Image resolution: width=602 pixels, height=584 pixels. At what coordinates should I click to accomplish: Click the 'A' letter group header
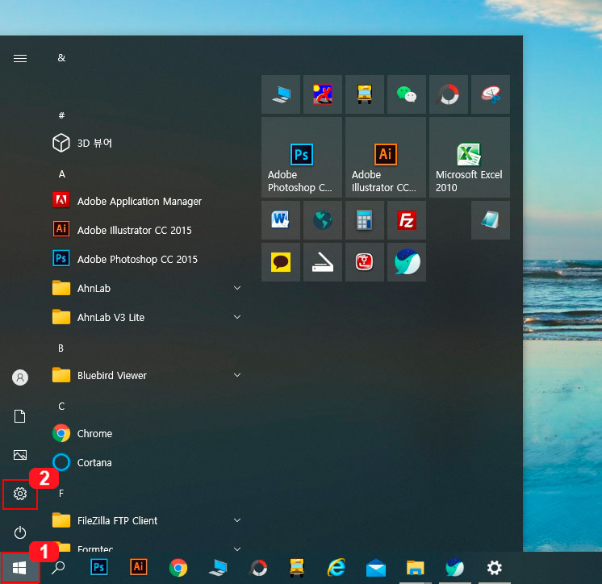click(x=62, y=174)
